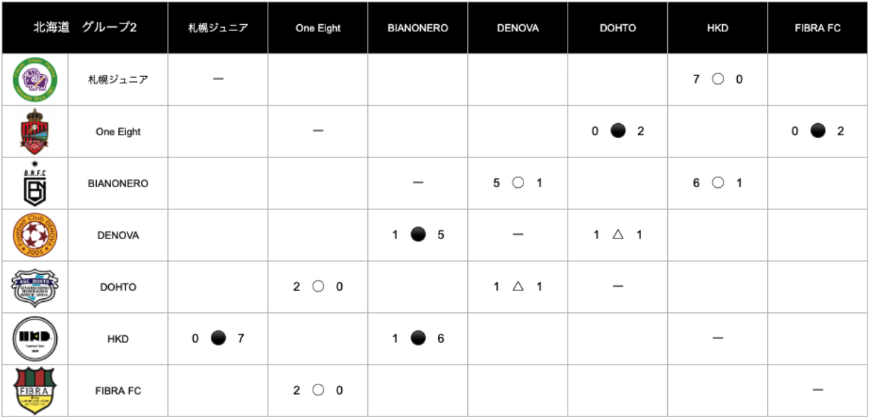Click the DENOVA orange football logo
The height and width of the screenshot is (420, 871).
click(35, 235)
